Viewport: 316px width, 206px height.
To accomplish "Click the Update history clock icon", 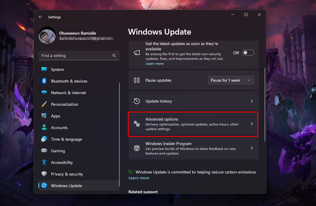I will 137,101.
